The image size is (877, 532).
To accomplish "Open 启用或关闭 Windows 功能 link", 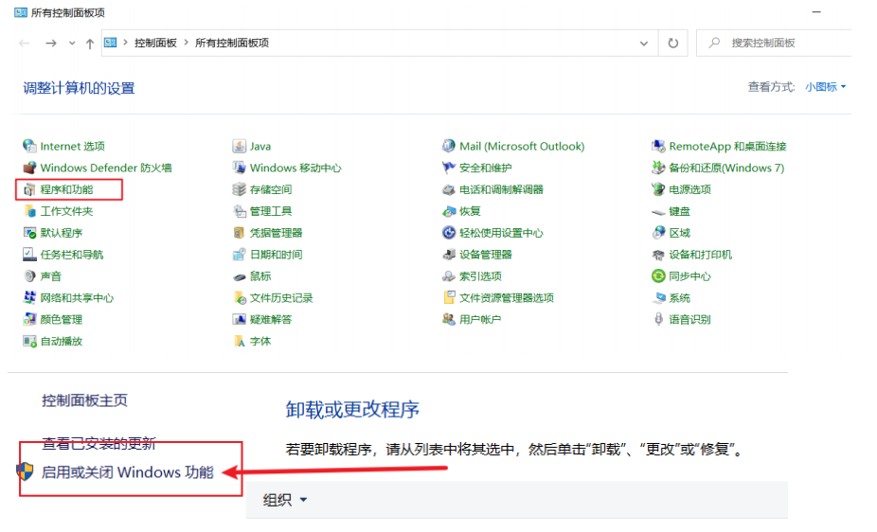I will tap(128, 472).
